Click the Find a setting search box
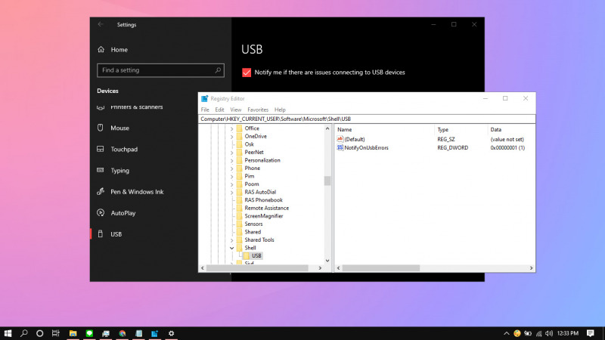Image resolution: width=605 pixels, height=340 pixels. tap(155, 70)
